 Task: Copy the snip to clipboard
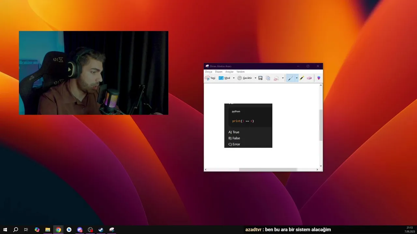[268, 78]
